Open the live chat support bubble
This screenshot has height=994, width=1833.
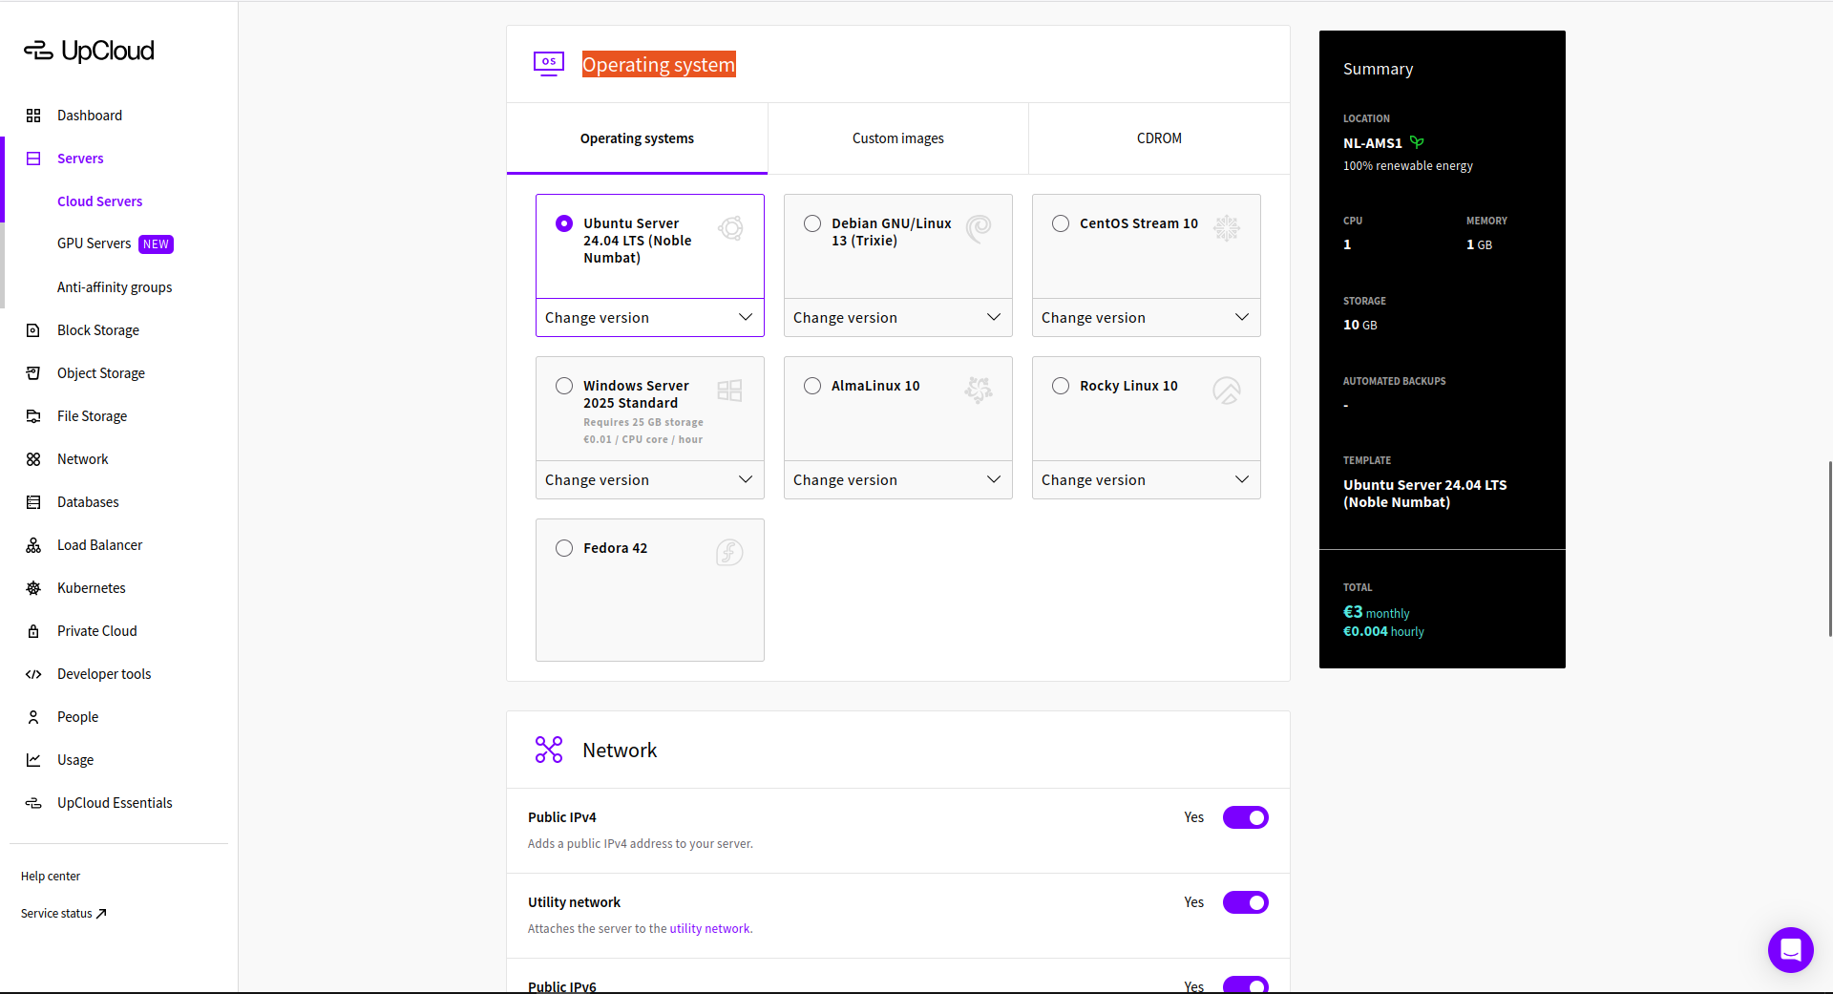(1790, 949)
